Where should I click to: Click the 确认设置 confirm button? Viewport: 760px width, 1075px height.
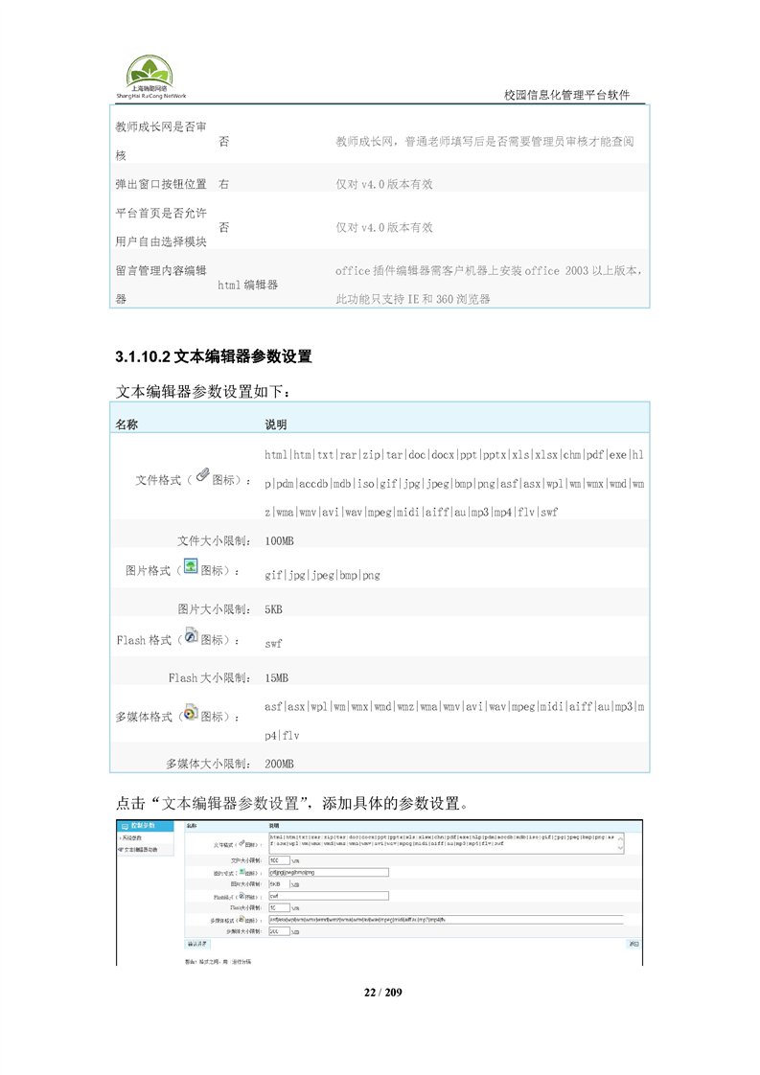(x=197, y=944)
